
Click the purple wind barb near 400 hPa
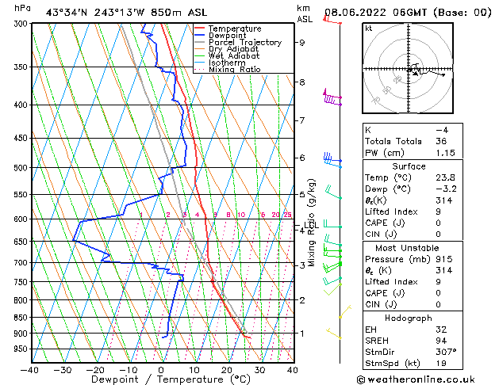[x=333, y=100]
